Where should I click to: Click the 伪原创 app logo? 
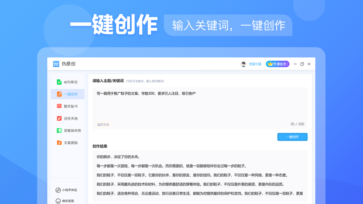point(56,64)
